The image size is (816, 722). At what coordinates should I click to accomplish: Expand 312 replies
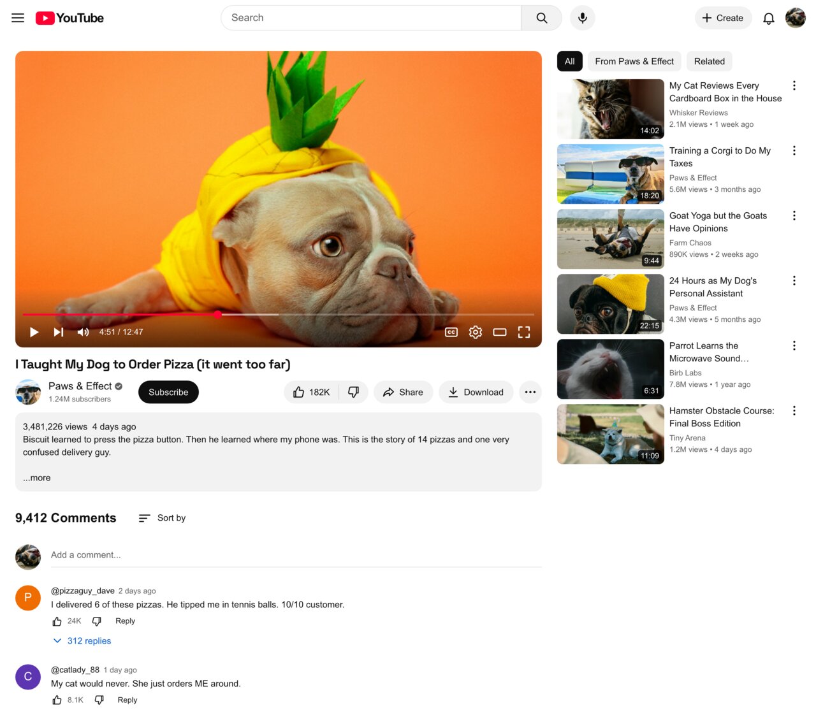coord(82,641)
